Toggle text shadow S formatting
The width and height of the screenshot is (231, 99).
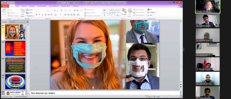45,15
